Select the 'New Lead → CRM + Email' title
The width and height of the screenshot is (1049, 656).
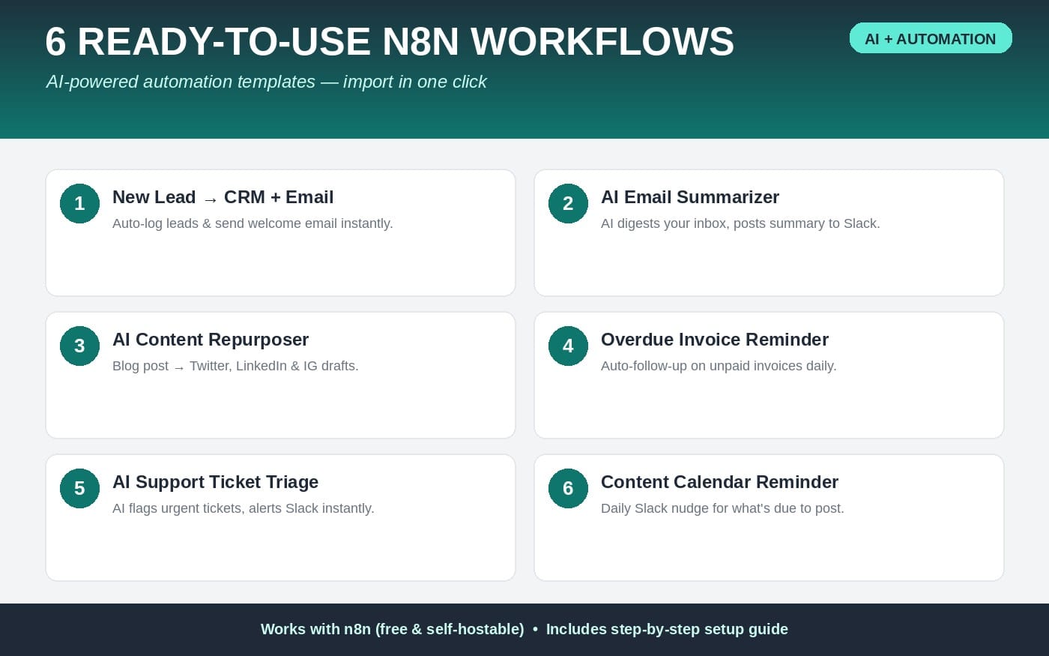pos(223,197)
